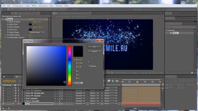The width and height of the screenshot is (198, 111).
Task: Toggle the Start of Ramp stopwatch
Action: tap(8, 22)
